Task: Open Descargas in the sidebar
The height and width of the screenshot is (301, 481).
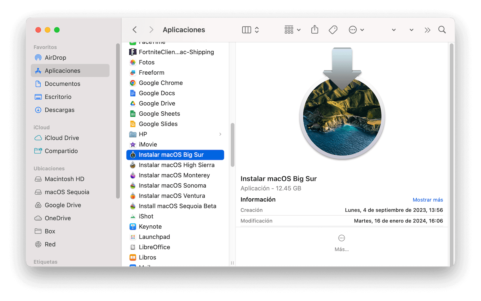Action: 70,110
